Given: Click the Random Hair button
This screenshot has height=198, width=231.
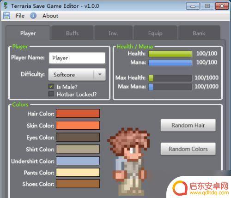Looking at the screenshot, I should [x=188, y=125].
